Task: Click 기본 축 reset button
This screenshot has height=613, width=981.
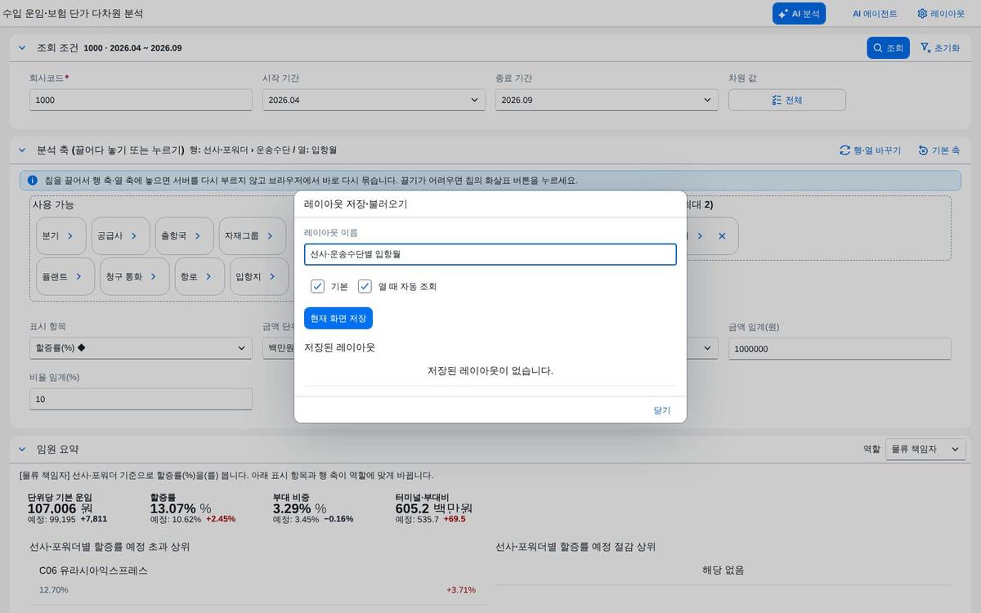Action: coord(938,150)
